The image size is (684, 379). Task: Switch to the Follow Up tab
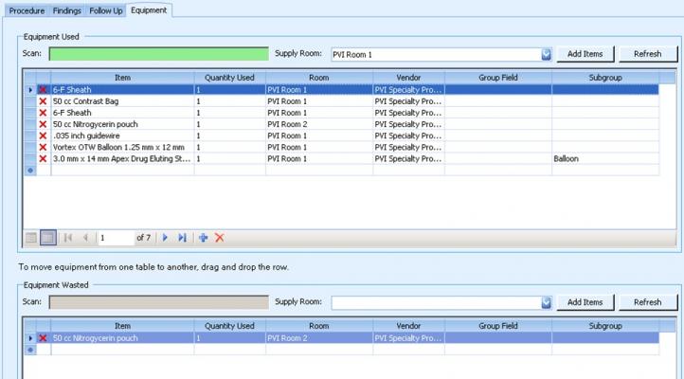point(105,9)
